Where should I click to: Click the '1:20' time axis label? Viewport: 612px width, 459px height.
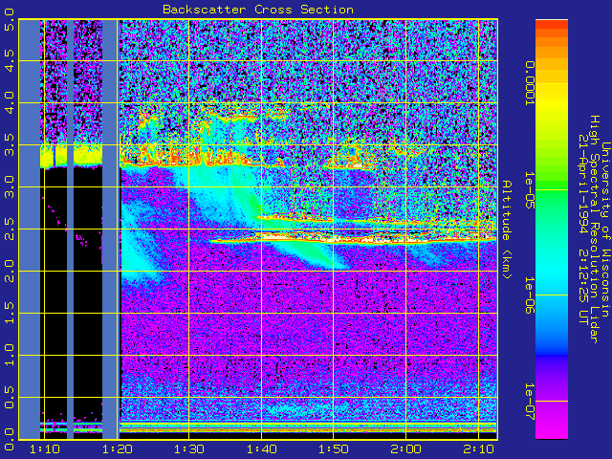click(117, 449)
